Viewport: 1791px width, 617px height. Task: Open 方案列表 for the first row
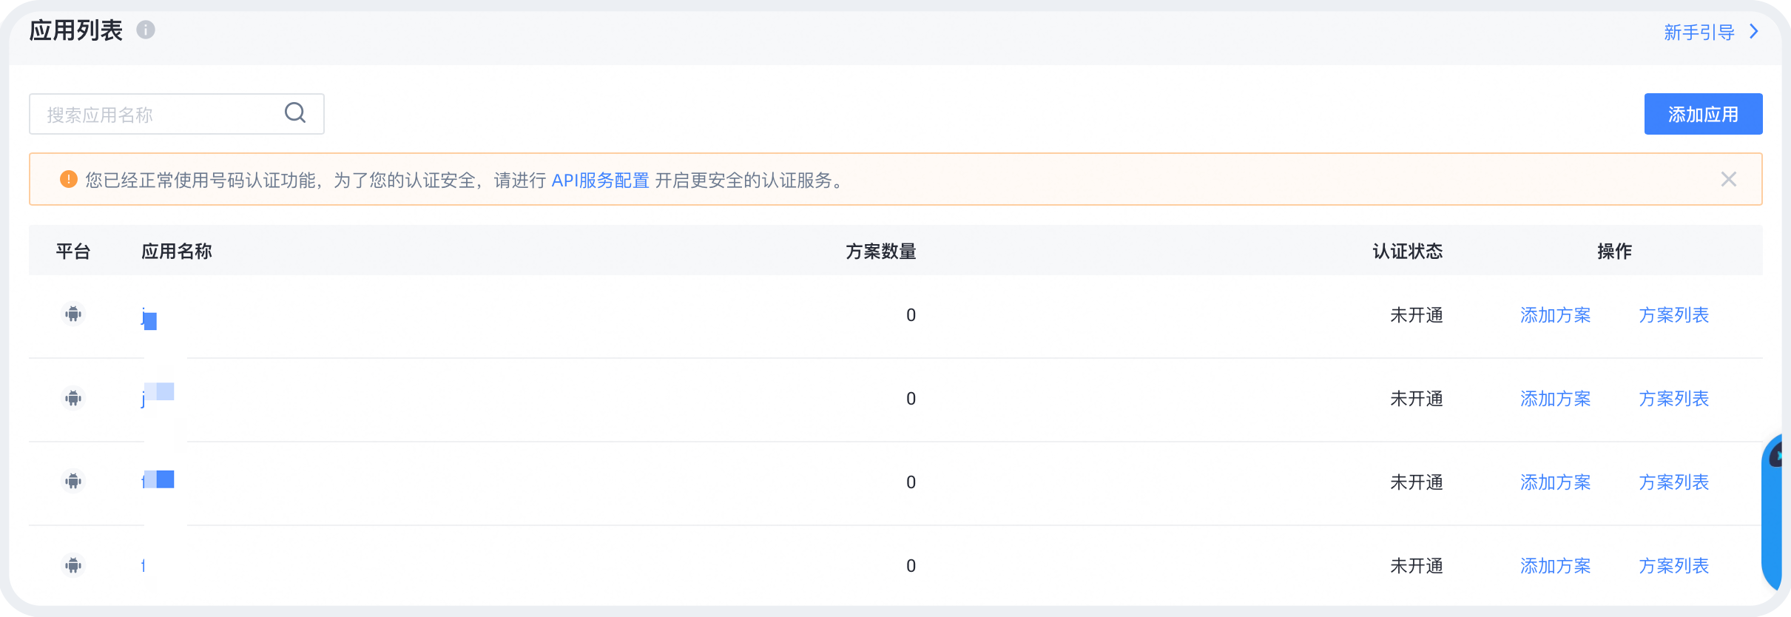1673,315
